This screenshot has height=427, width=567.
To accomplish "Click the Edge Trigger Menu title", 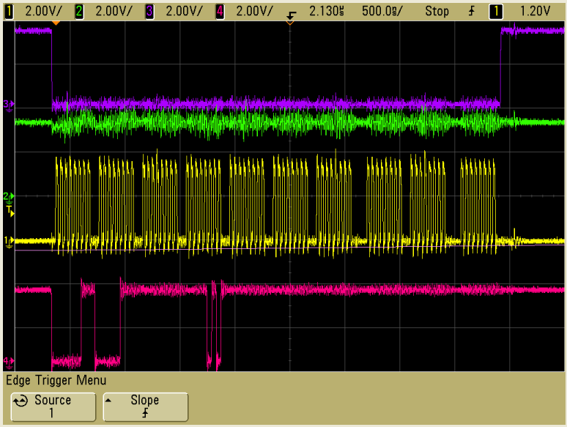I will [56, 380].
